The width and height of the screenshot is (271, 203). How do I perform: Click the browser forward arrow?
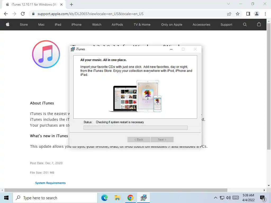tap(14, 14)
